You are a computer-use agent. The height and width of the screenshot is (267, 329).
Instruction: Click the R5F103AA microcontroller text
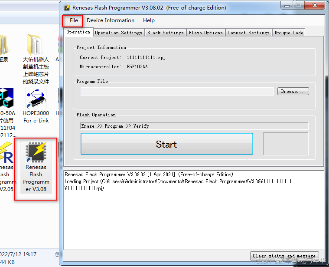tap(137, 66)
